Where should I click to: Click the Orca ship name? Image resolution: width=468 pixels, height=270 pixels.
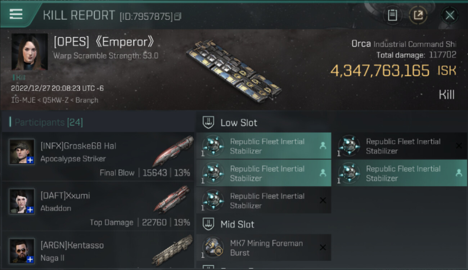click(361, 44)
